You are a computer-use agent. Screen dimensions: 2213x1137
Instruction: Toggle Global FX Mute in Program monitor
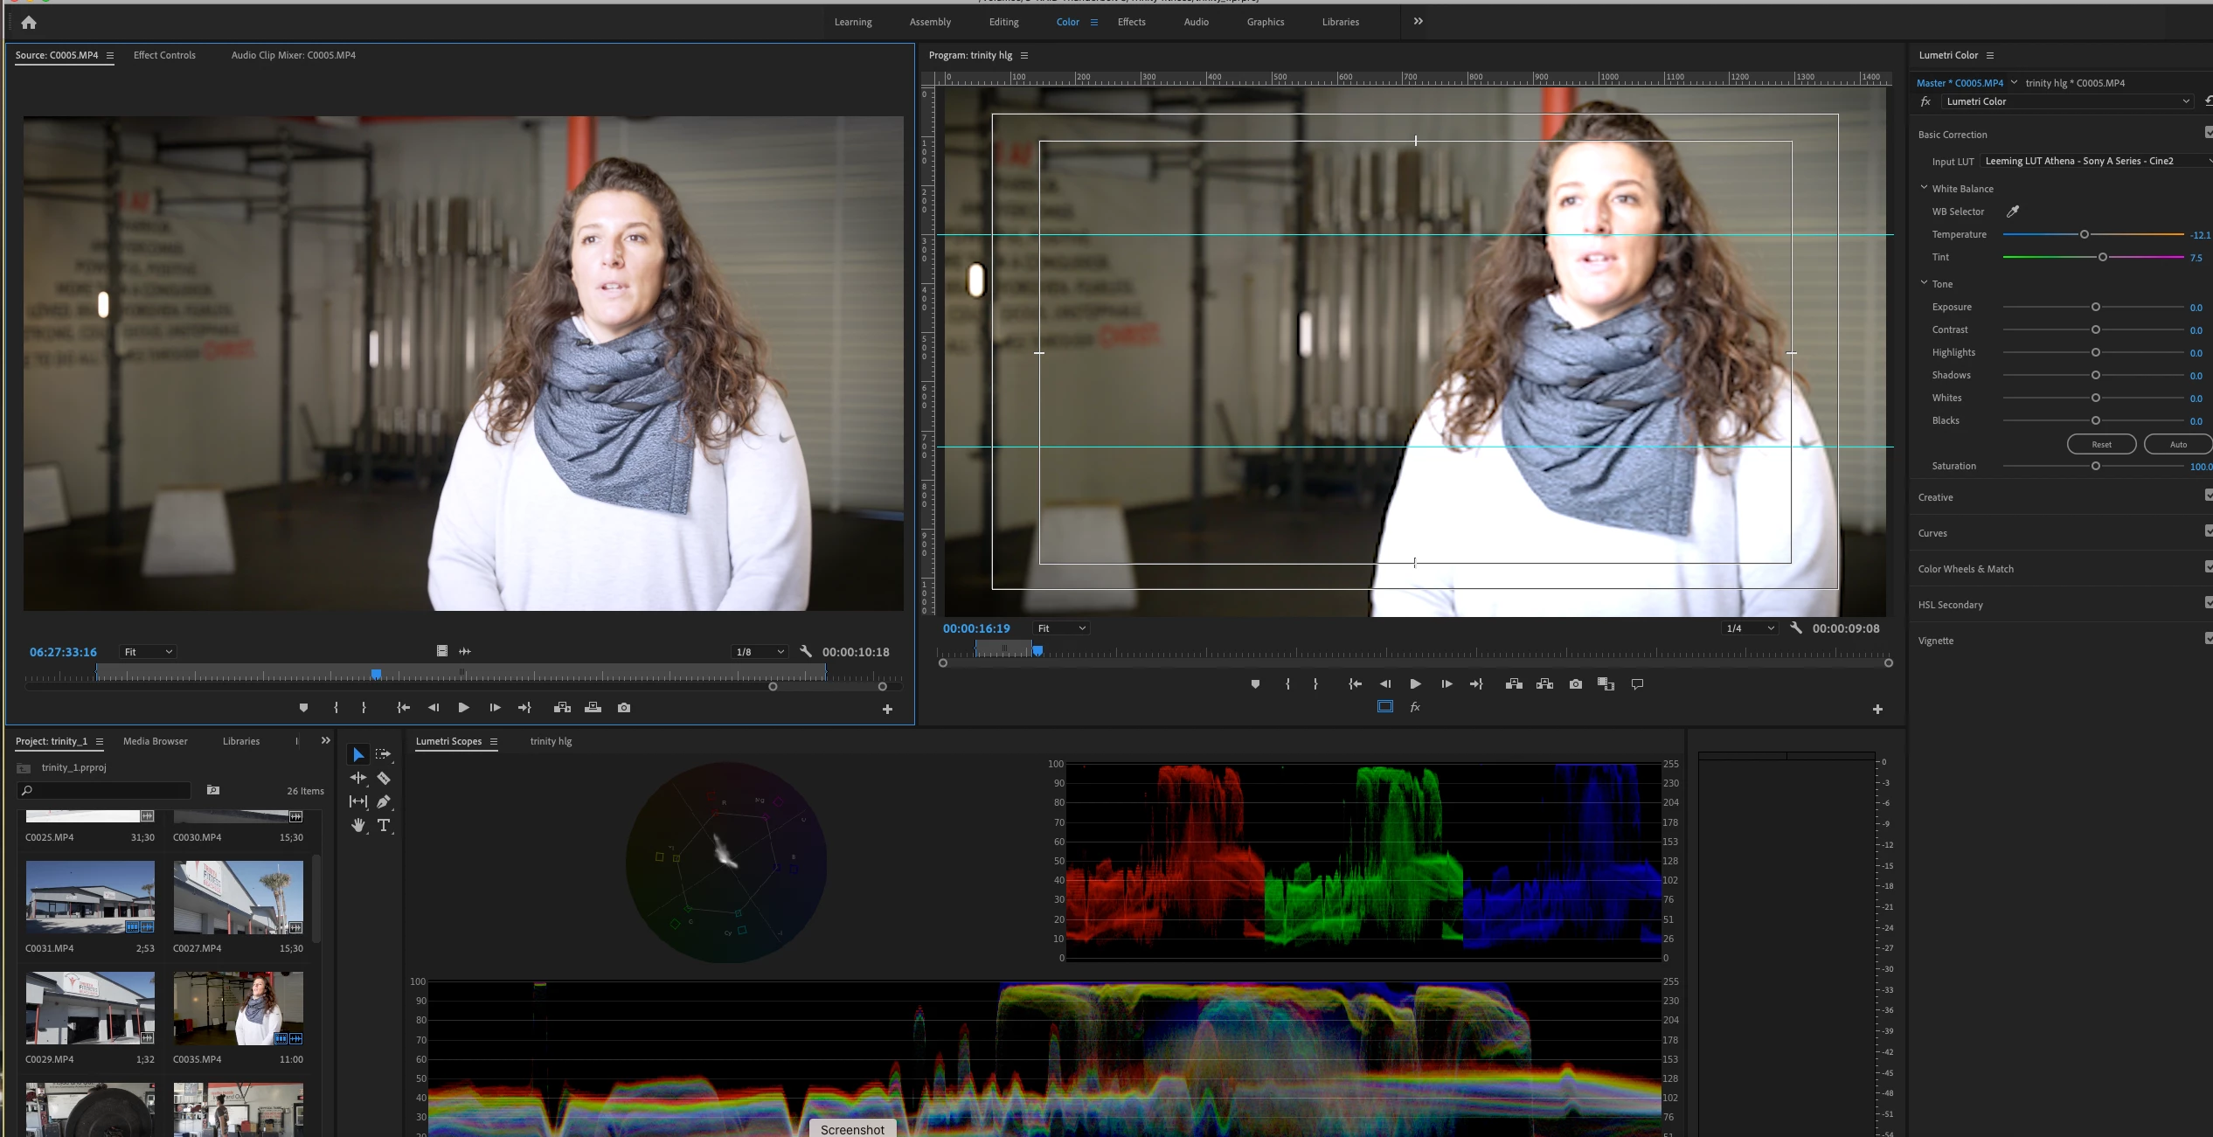[1415, 707]
